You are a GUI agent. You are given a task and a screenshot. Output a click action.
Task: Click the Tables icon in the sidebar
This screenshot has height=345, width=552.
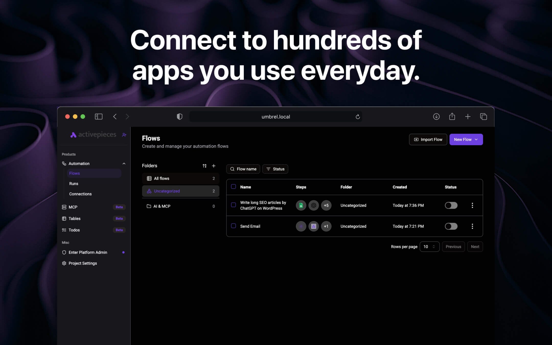coord(64,218)
